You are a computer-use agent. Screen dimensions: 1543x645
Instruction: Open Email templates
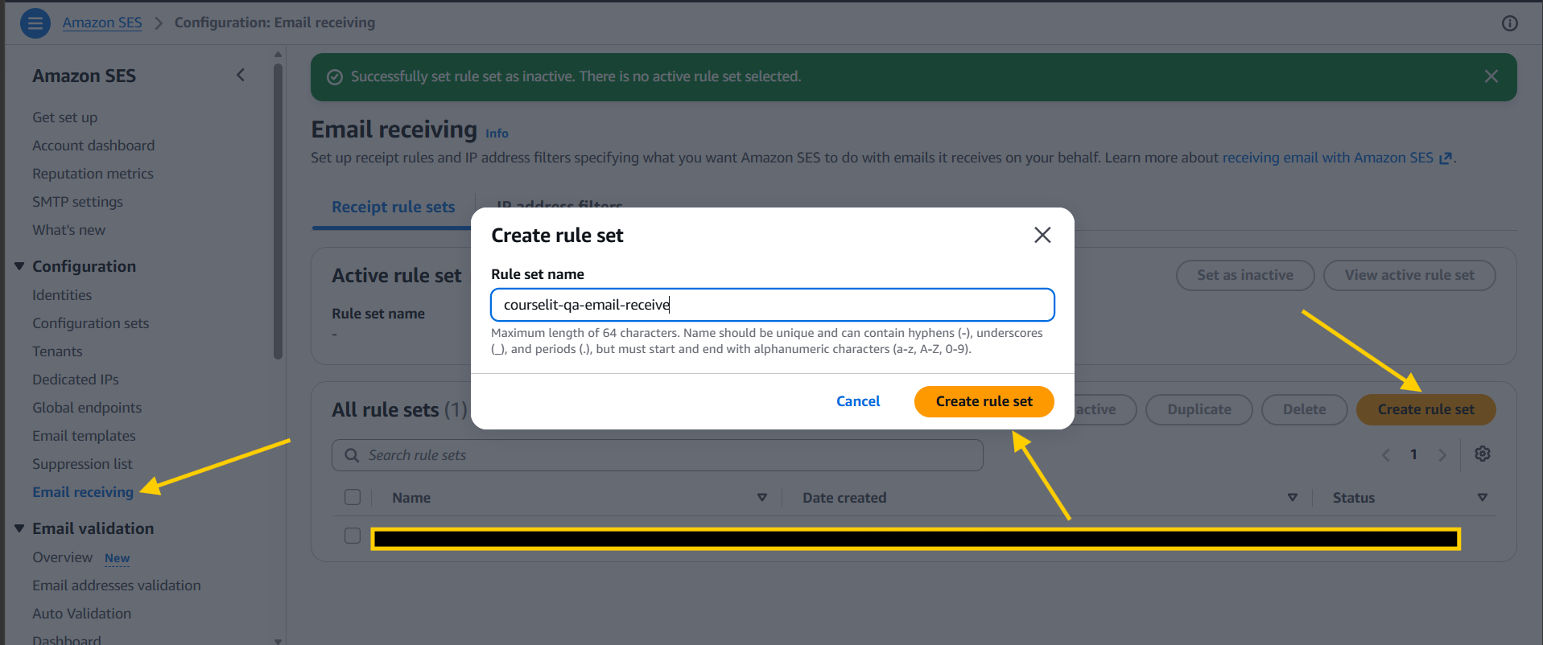tap(84, 436)
